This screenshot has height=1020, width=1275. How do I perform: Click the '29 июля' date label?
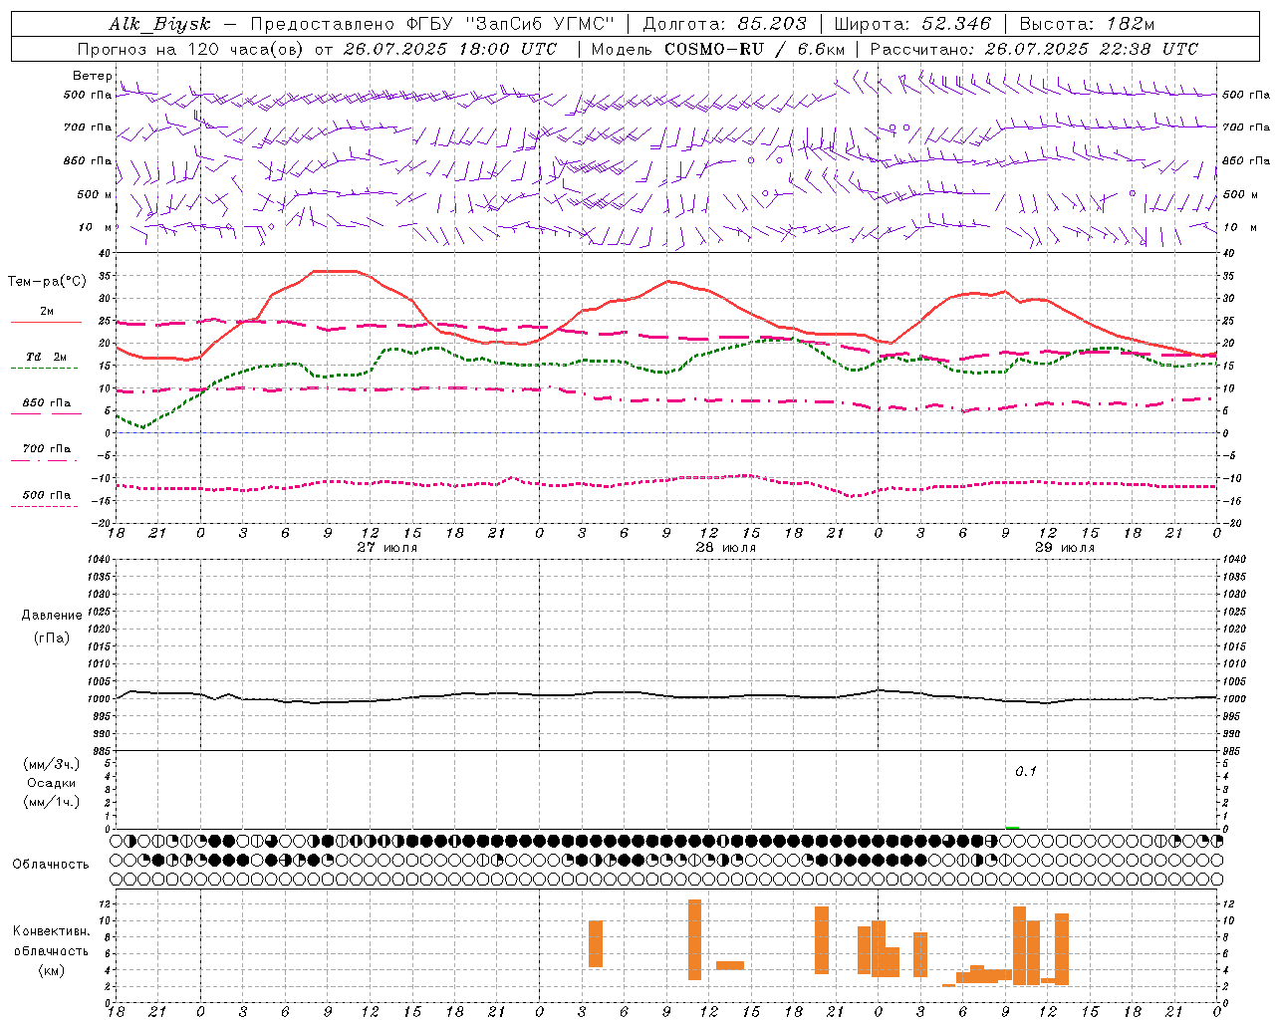click(x=1064, y=547)
